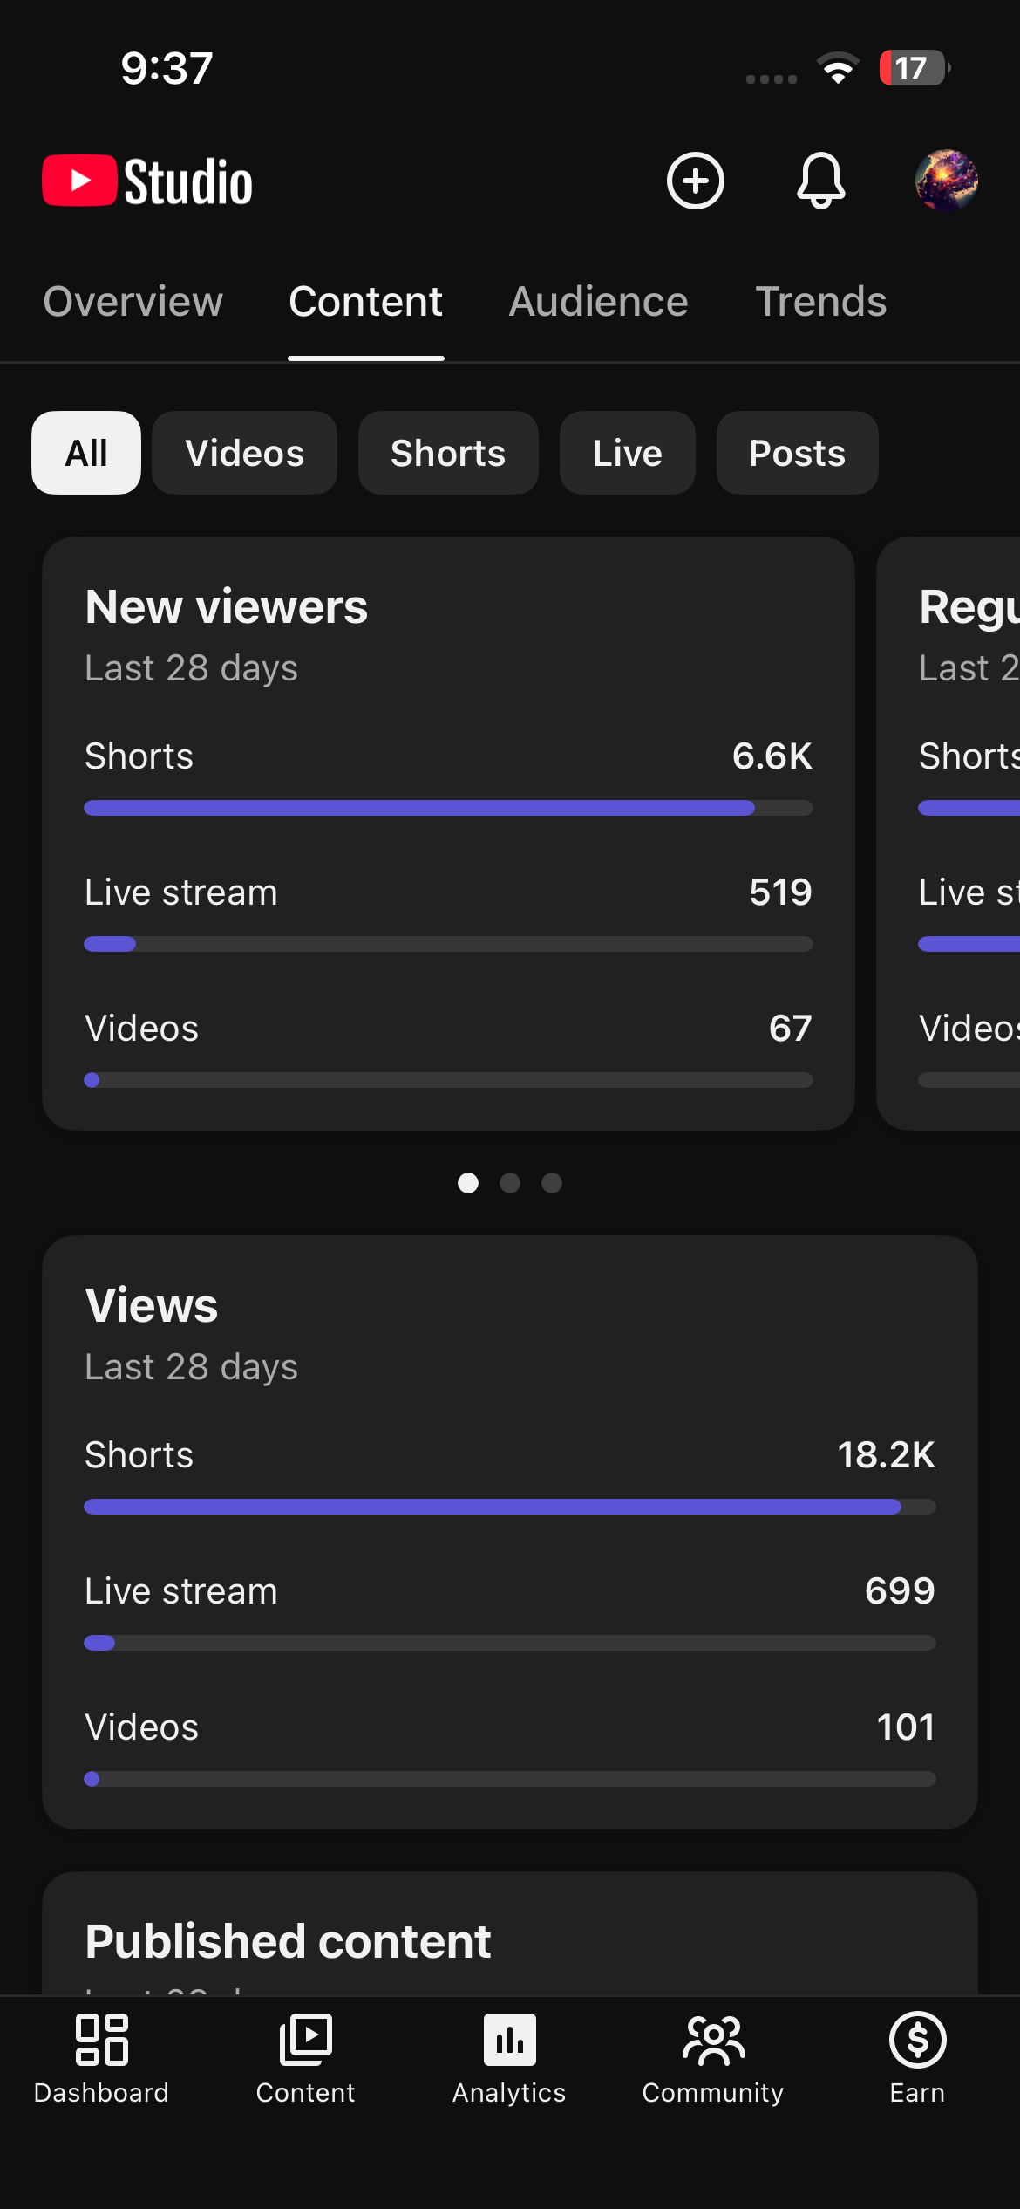Filter analytics by Shorts chip

pyautogui.click(x=448, y=453)
